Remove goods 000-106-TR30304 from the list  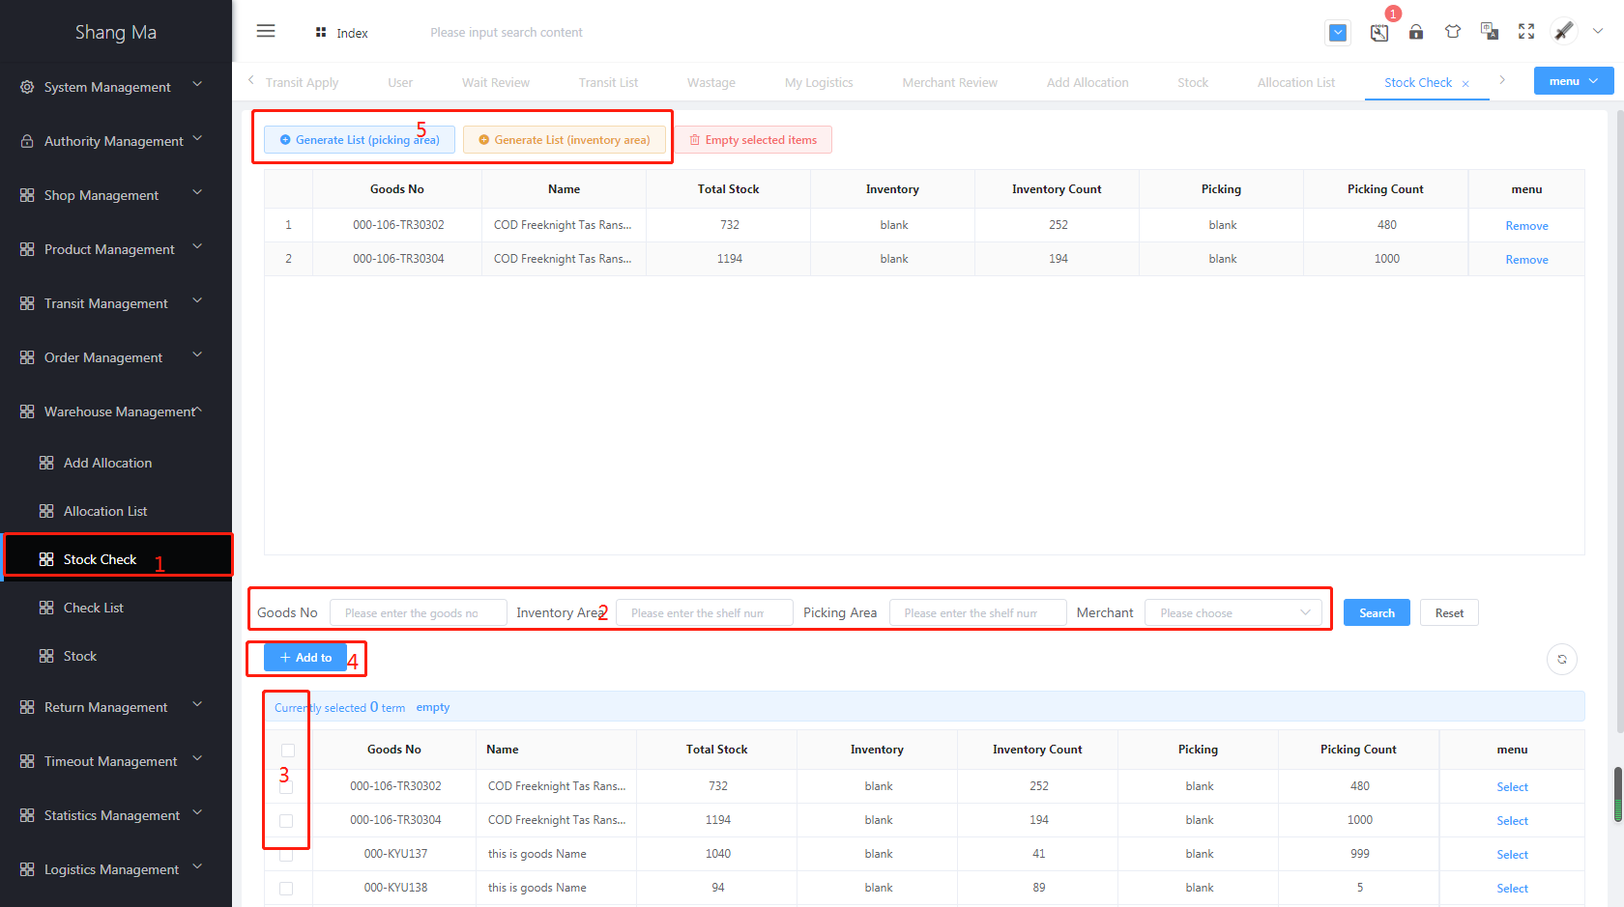pyautogui.click(x=1526, y=260)
